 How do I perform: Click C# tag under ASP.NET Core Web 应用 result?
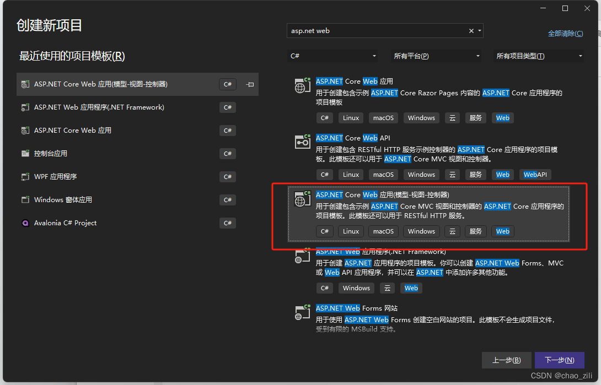coord(325,118)
